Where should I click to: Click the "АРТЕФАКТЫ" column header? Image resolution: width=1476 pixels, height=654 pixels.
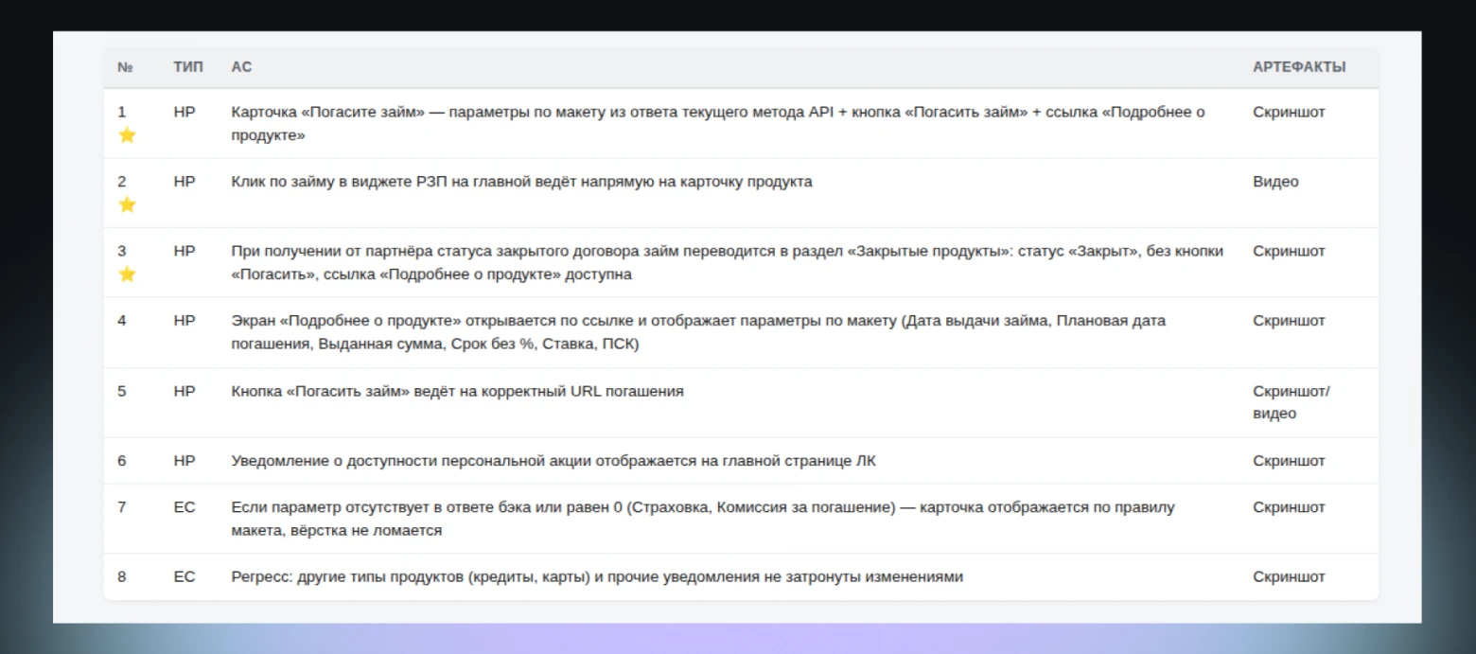tap(1299, 67)
